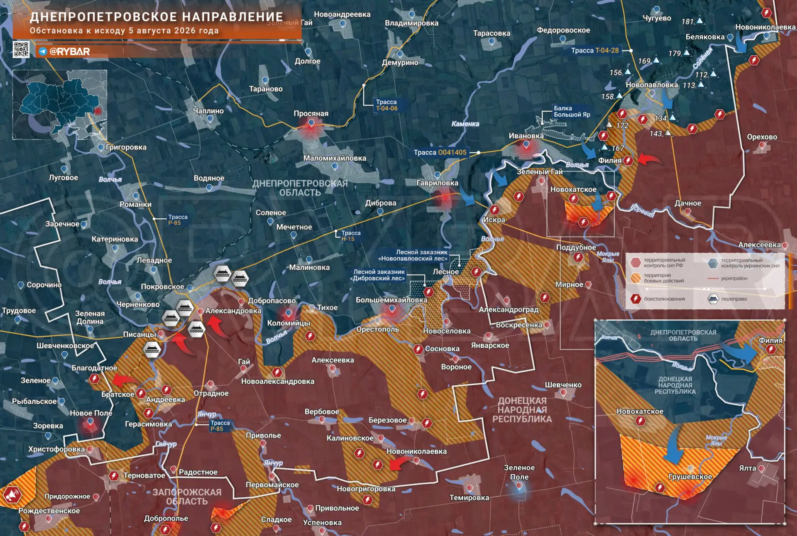Click the height 172 triangle marker
Screen dimensions: 797x536
tap(609, 125)
